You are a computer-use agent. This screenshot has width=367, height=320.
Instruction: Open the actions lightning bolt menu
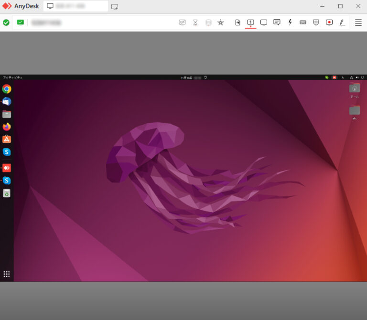(290, 22)
